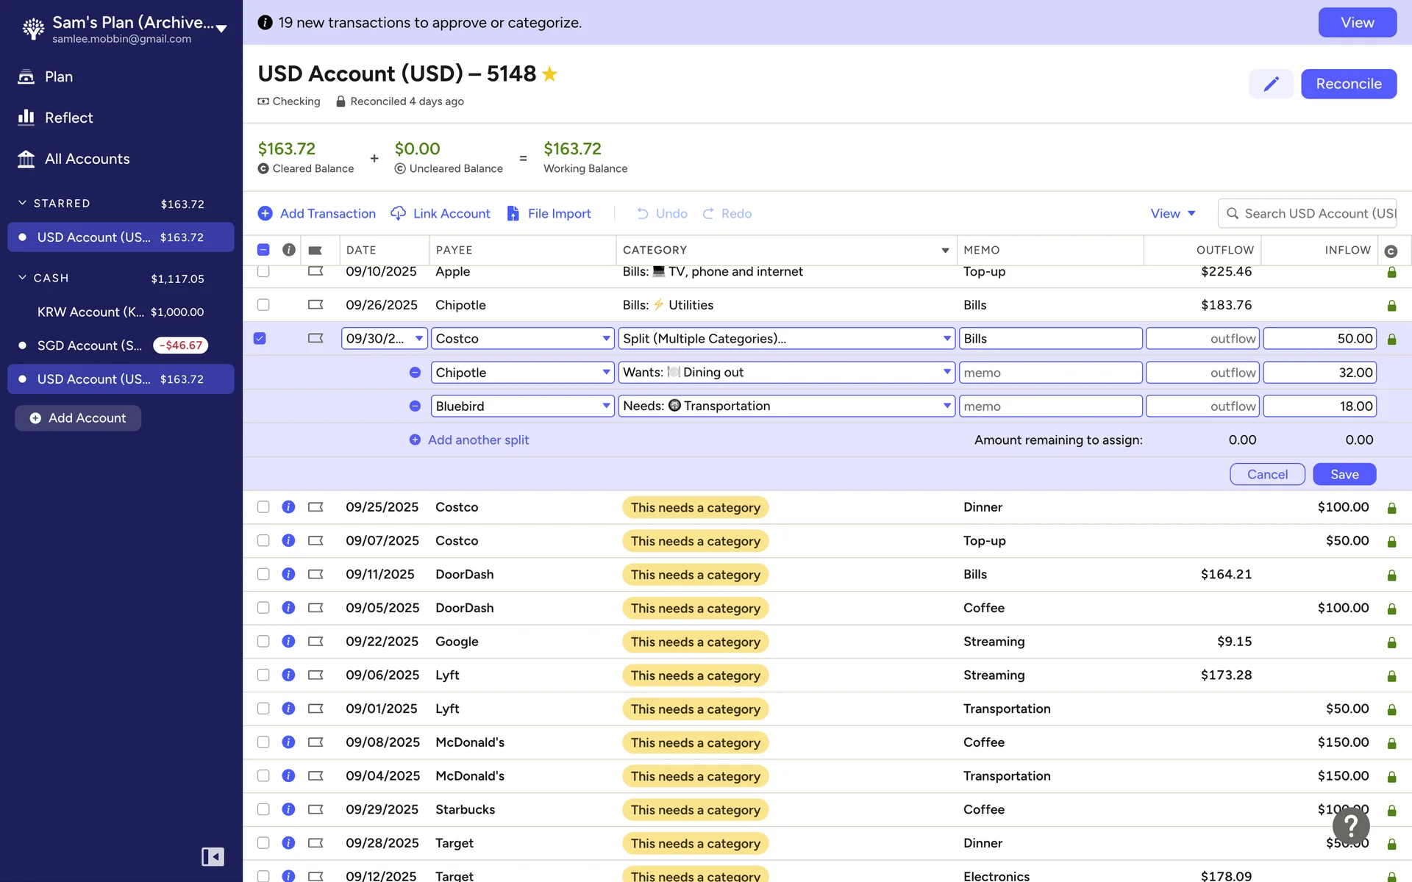Click the File Import icon
This screenshot has height=882, width=1412.
(513, 213)
